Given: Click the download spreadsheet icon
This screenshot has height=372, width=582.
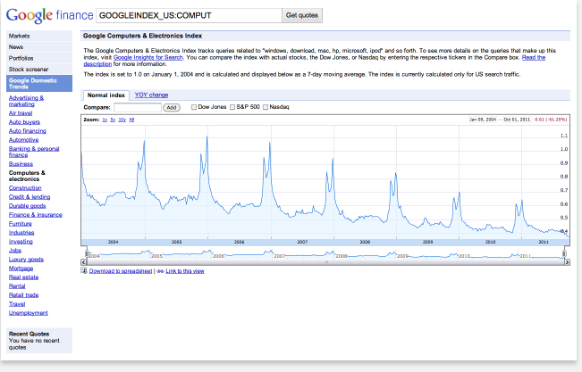Looking at the screenshot, I should pos(85,270).
